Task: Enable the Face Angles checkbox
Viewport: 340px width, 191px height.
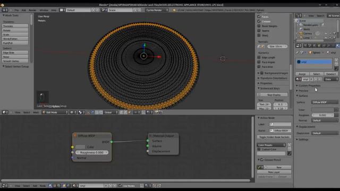Action: pyautogui.click(x=259, y=62)
